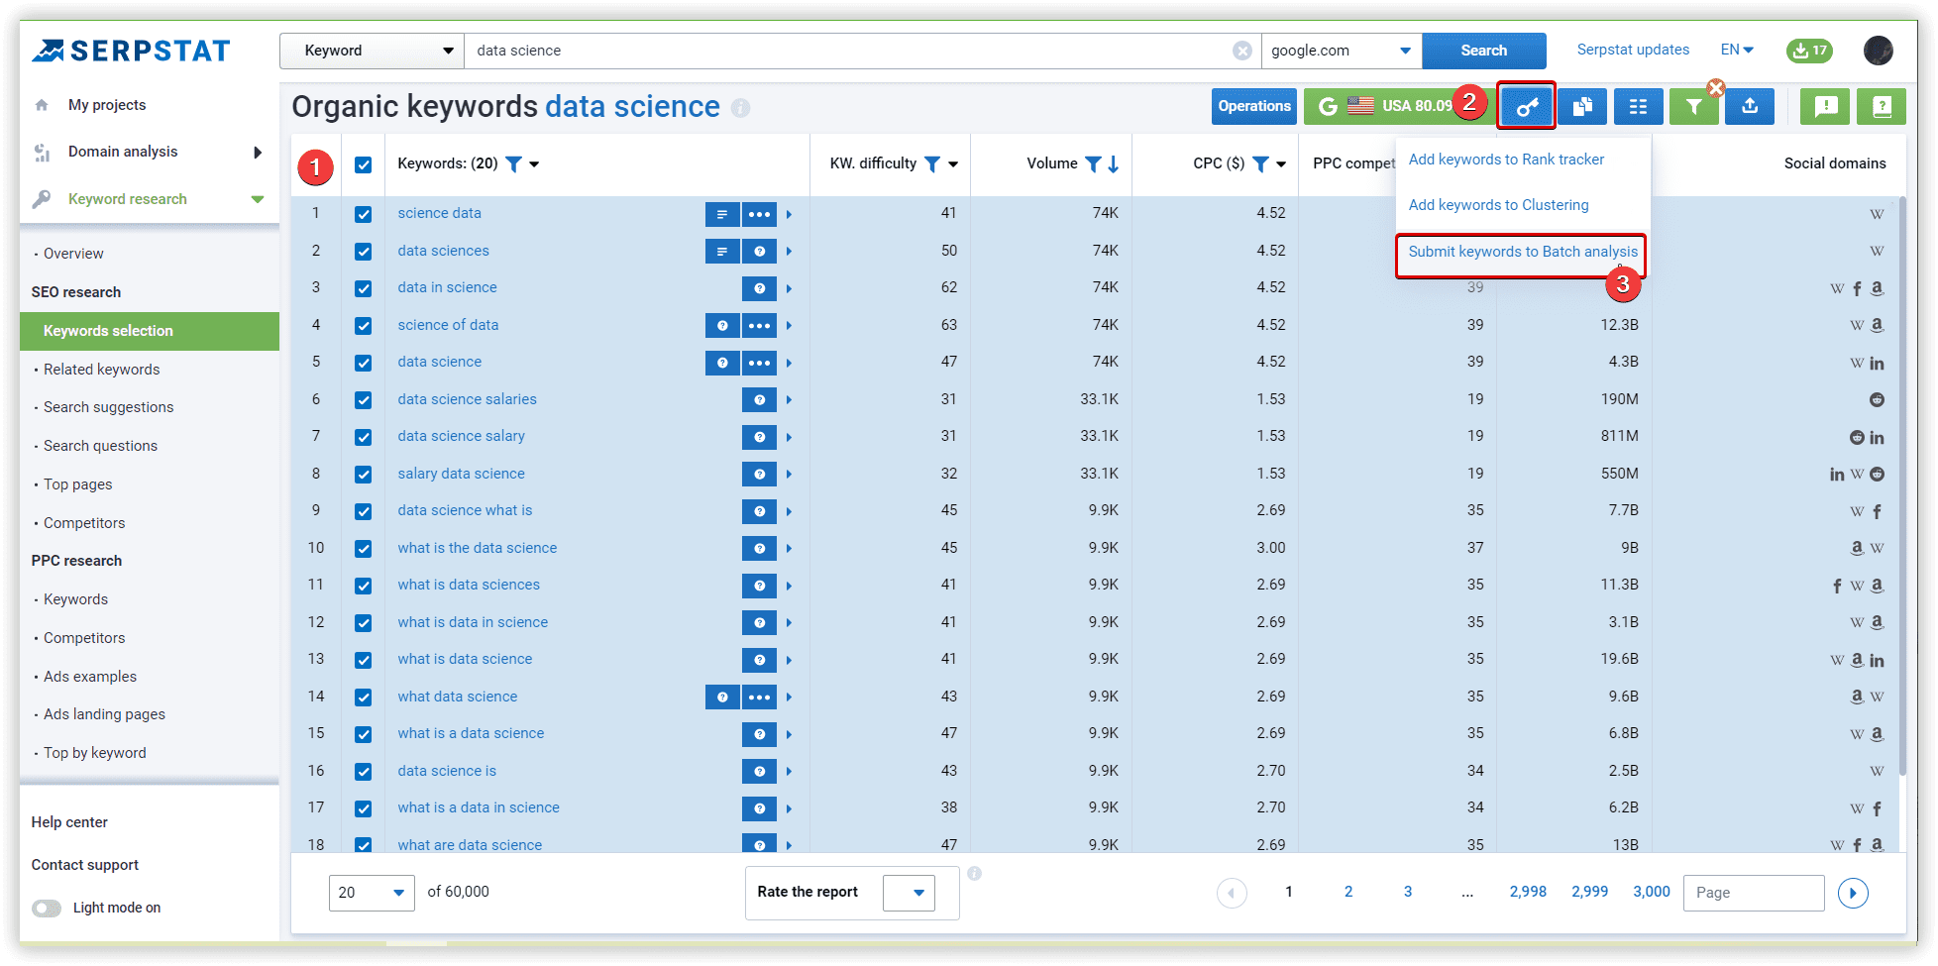Toggle the select-all keywords checkbox
Screen dimensions: 1938x966
364,163
